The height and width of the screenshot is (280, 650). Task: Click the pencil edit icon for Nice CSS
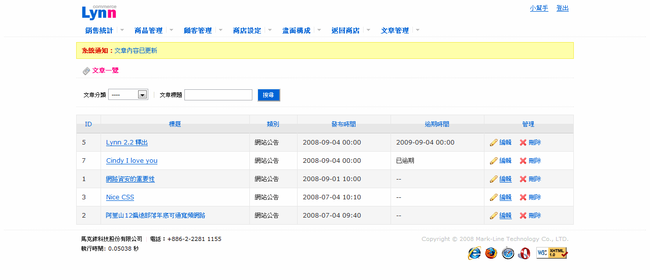[x=493, y=197]
